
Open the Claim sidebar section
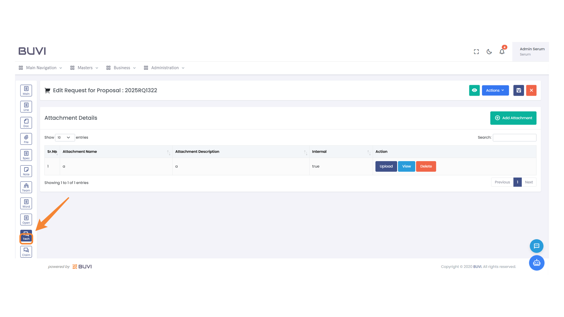(26, 252)
